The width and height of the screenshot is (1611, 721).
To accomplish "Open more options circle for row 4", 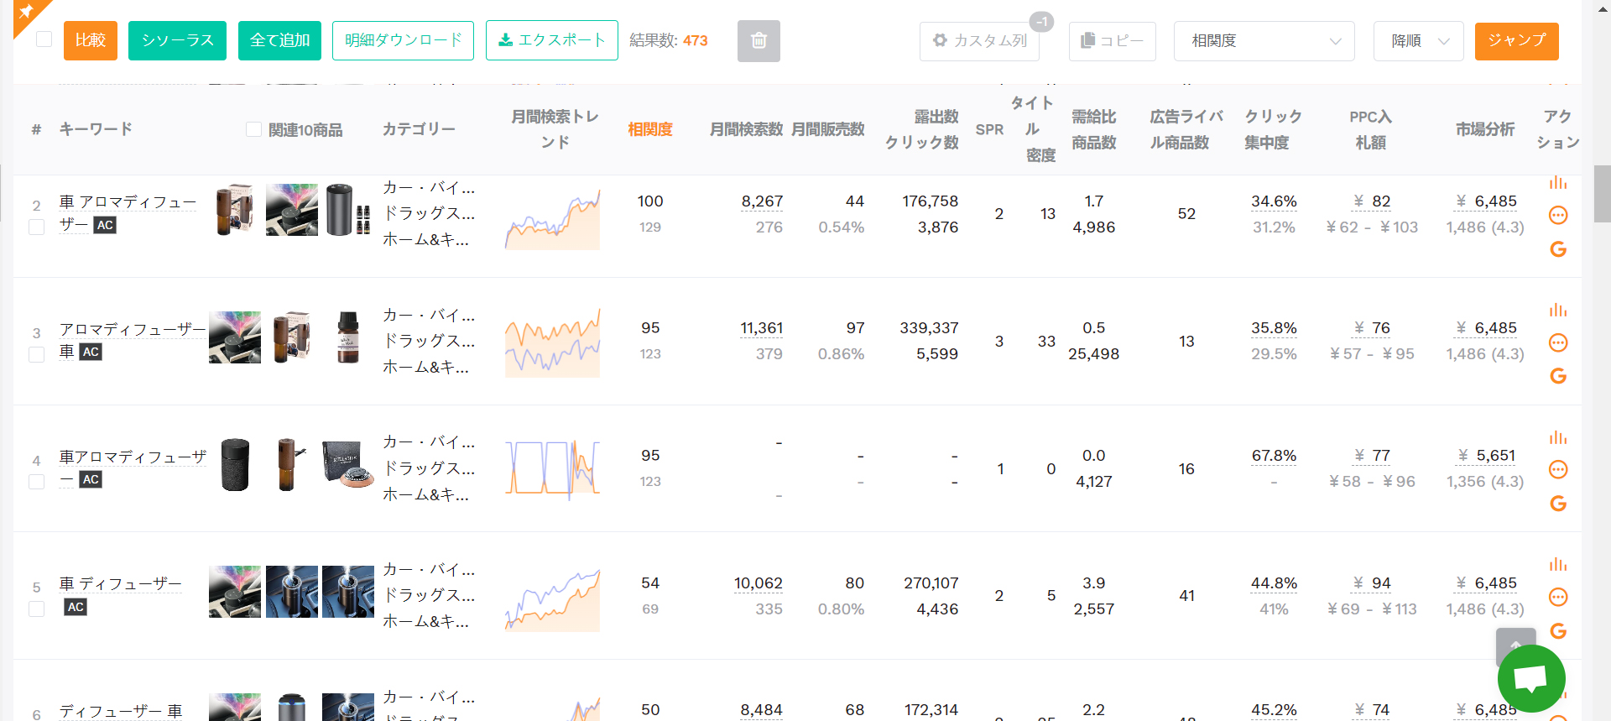I will 1558,469.
